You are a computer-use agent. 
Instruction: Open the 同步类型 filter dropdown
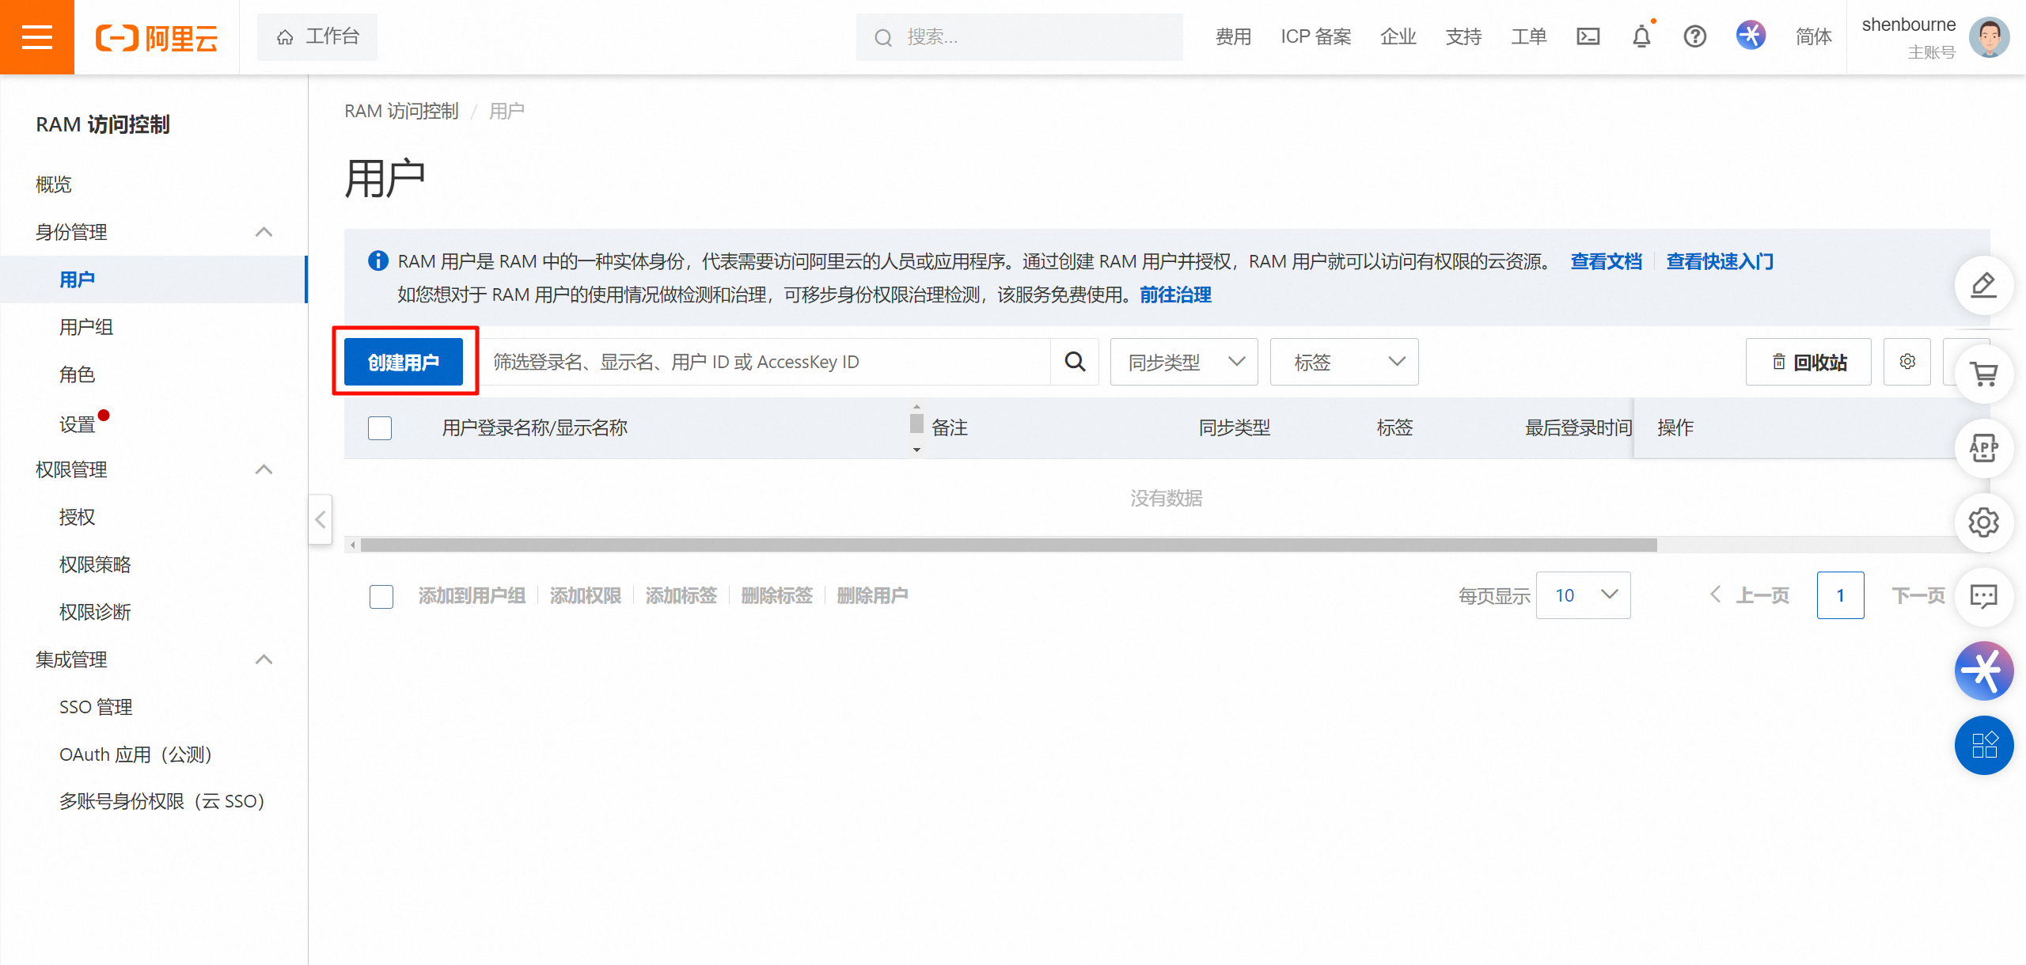[x=1184, y=362]
